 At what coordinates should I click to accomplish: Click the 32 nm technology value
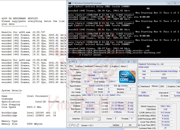(x=86, y=82)
